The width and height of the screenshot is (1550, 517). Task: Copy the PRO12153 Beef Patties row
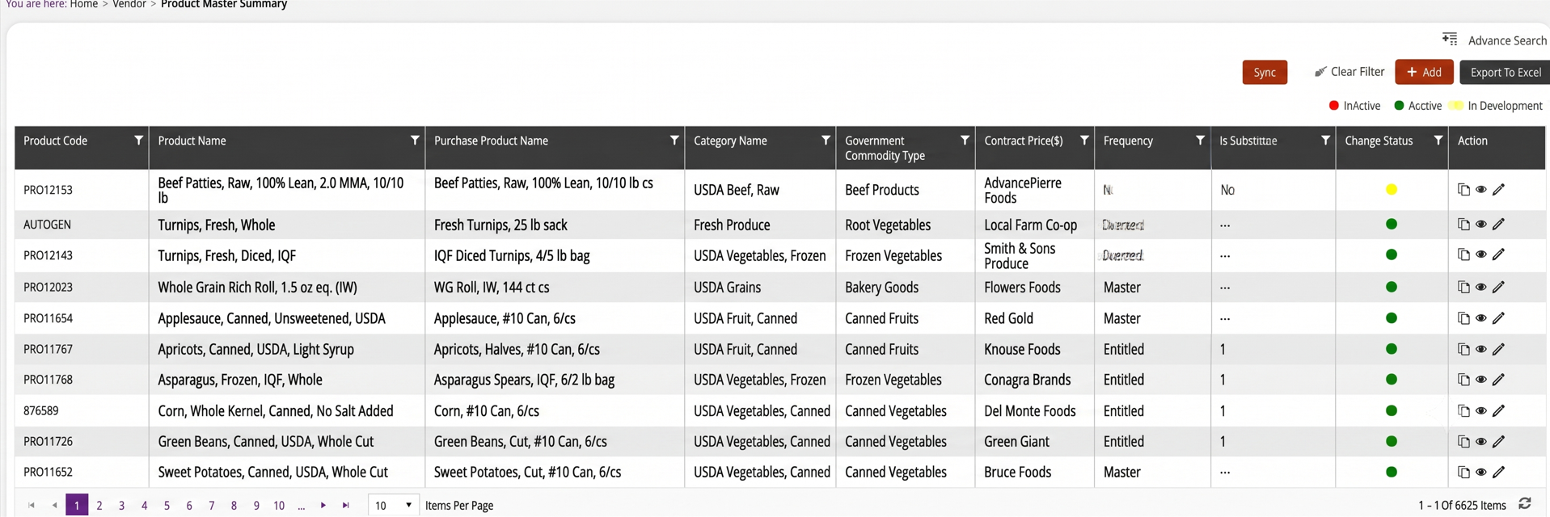coord(1463,190)
